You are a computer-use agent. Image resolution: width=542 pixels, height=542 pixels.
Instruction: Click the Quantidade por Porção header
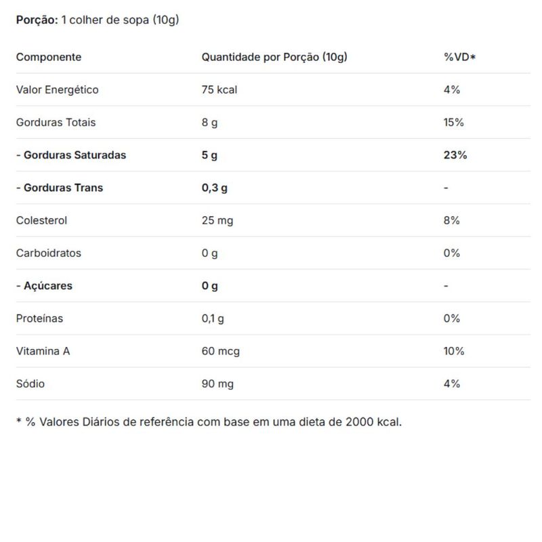tap(274, 57)
